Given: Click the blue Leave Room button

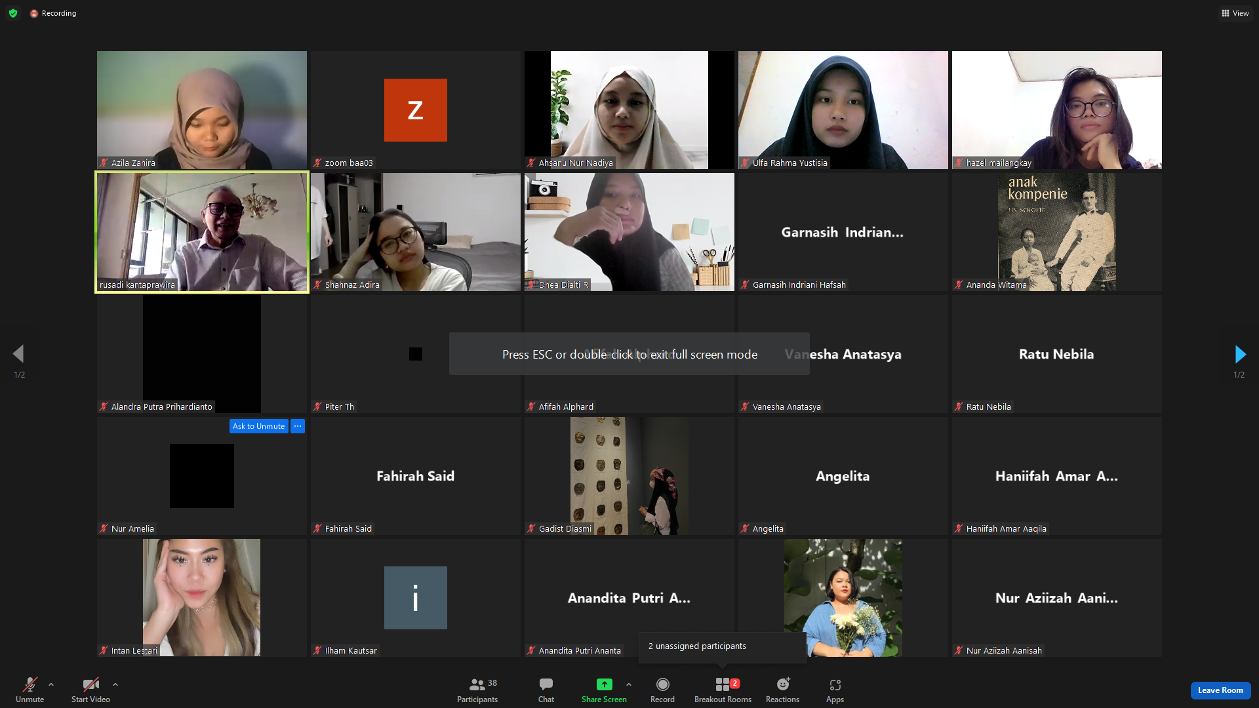Looking at the screenshot, I should [x=1220, y=690].
